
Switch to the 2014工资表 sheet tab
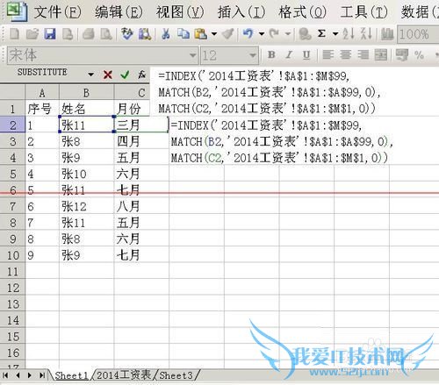(124, 375)
